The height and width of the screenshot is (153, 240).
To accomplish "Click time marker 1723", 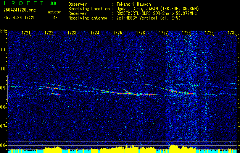I will [x=72, y=33].
